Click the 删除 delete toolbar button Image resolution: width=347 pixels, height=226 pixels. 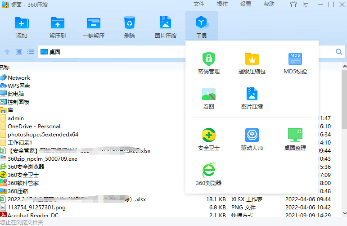(x=130, y=27)
